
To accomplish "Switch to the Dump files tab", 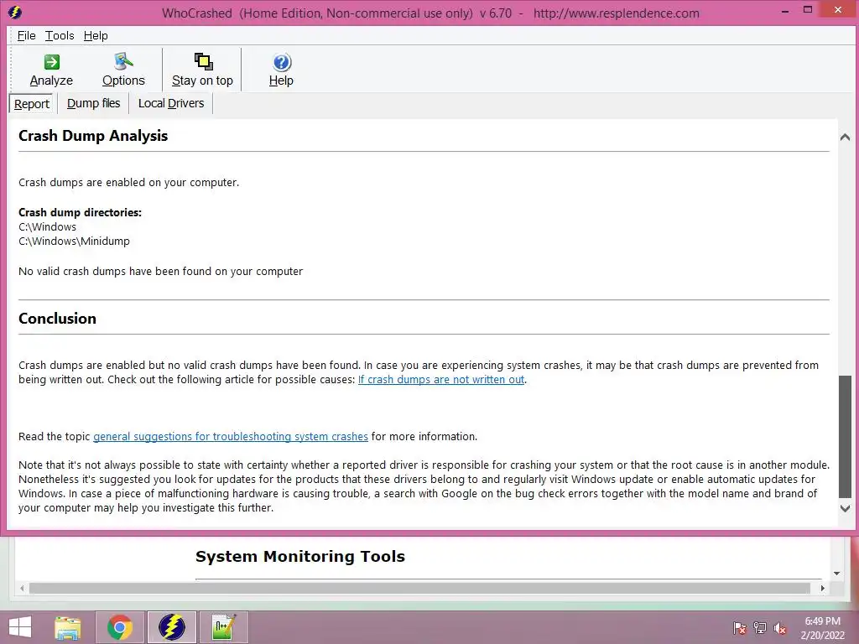I will pos(93,103).
